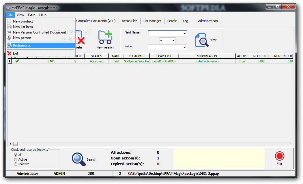Click the Search magnifying glass icon
The width and height of the screenshot is (303, 184).
click(x=79, y=159)
